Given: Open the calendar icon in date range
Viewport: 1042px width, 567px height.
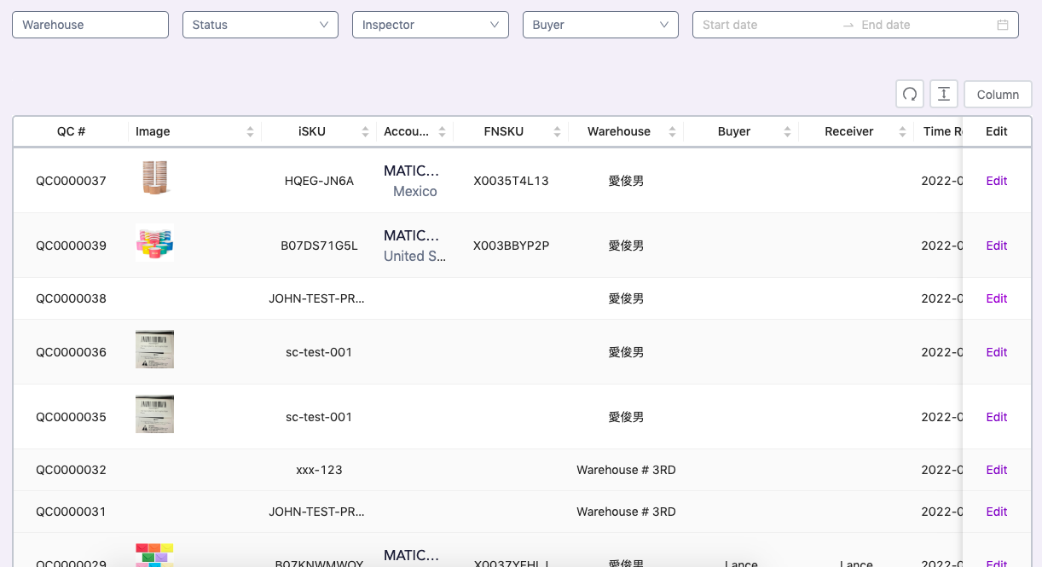Looking at the screenshot, I should [1003, 25].
